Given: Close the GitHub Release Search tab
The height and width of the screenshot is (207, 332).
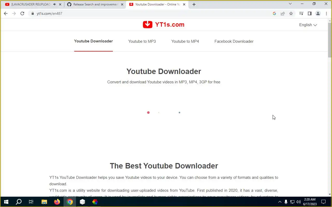Looking at the screenshot, I should point(122,4).
